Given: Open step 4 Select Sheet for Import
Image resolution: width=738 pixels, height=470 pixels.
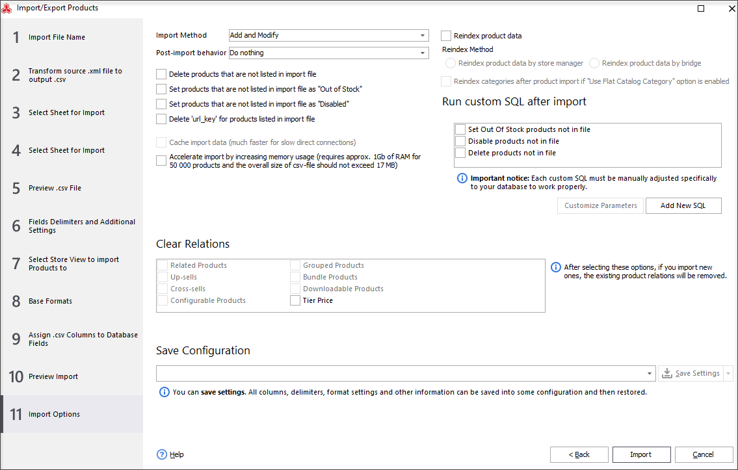Looking at the screenshot, I should tap(72, 151).
